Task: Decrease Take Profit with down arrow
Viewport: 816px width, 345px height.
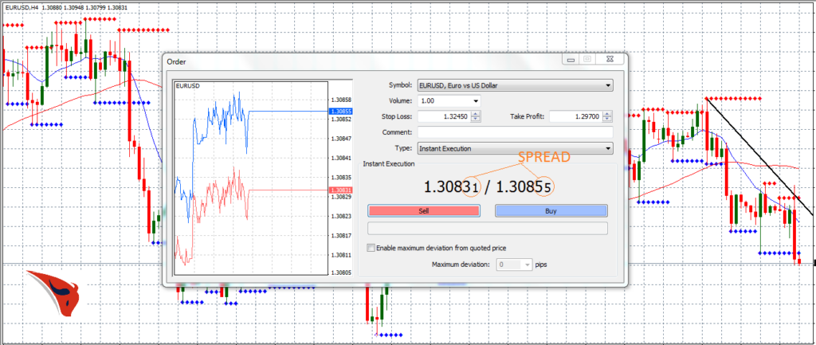Action: coord(608,120)
